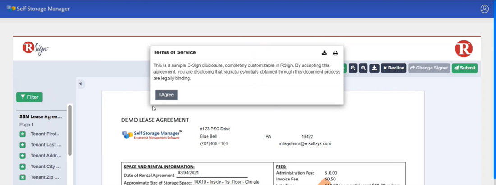The width and height of the screenshot is (496, 185).
Task: Select the Tenant Addr... field item
Action: tap(46, 156)
